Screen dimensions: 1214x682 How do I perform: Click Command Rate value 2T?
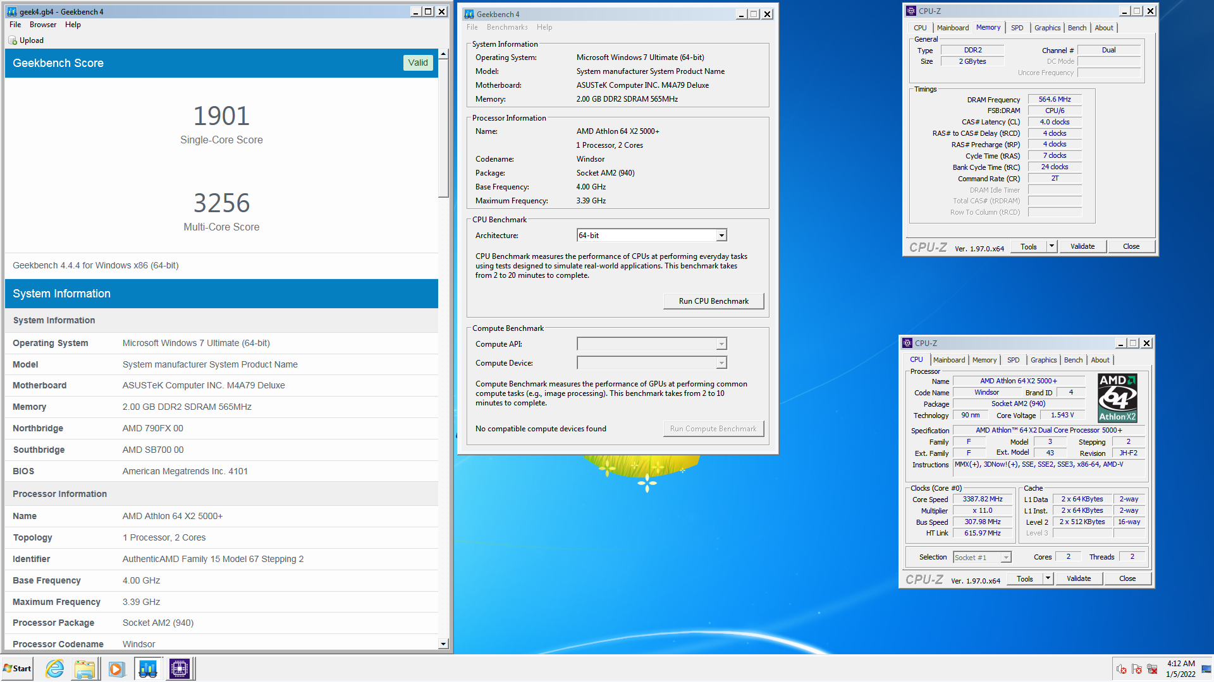coord(1055,178)
